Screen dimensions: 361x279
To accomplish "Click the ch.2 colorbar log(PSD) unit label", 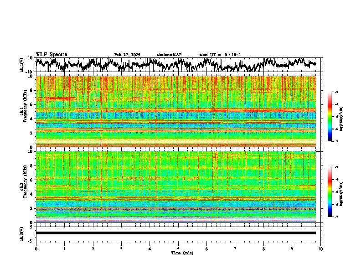I will click(341, 194).
